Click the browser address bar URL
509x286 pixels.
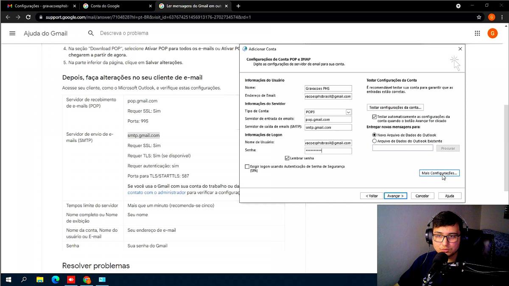click(x=148, y=17)
